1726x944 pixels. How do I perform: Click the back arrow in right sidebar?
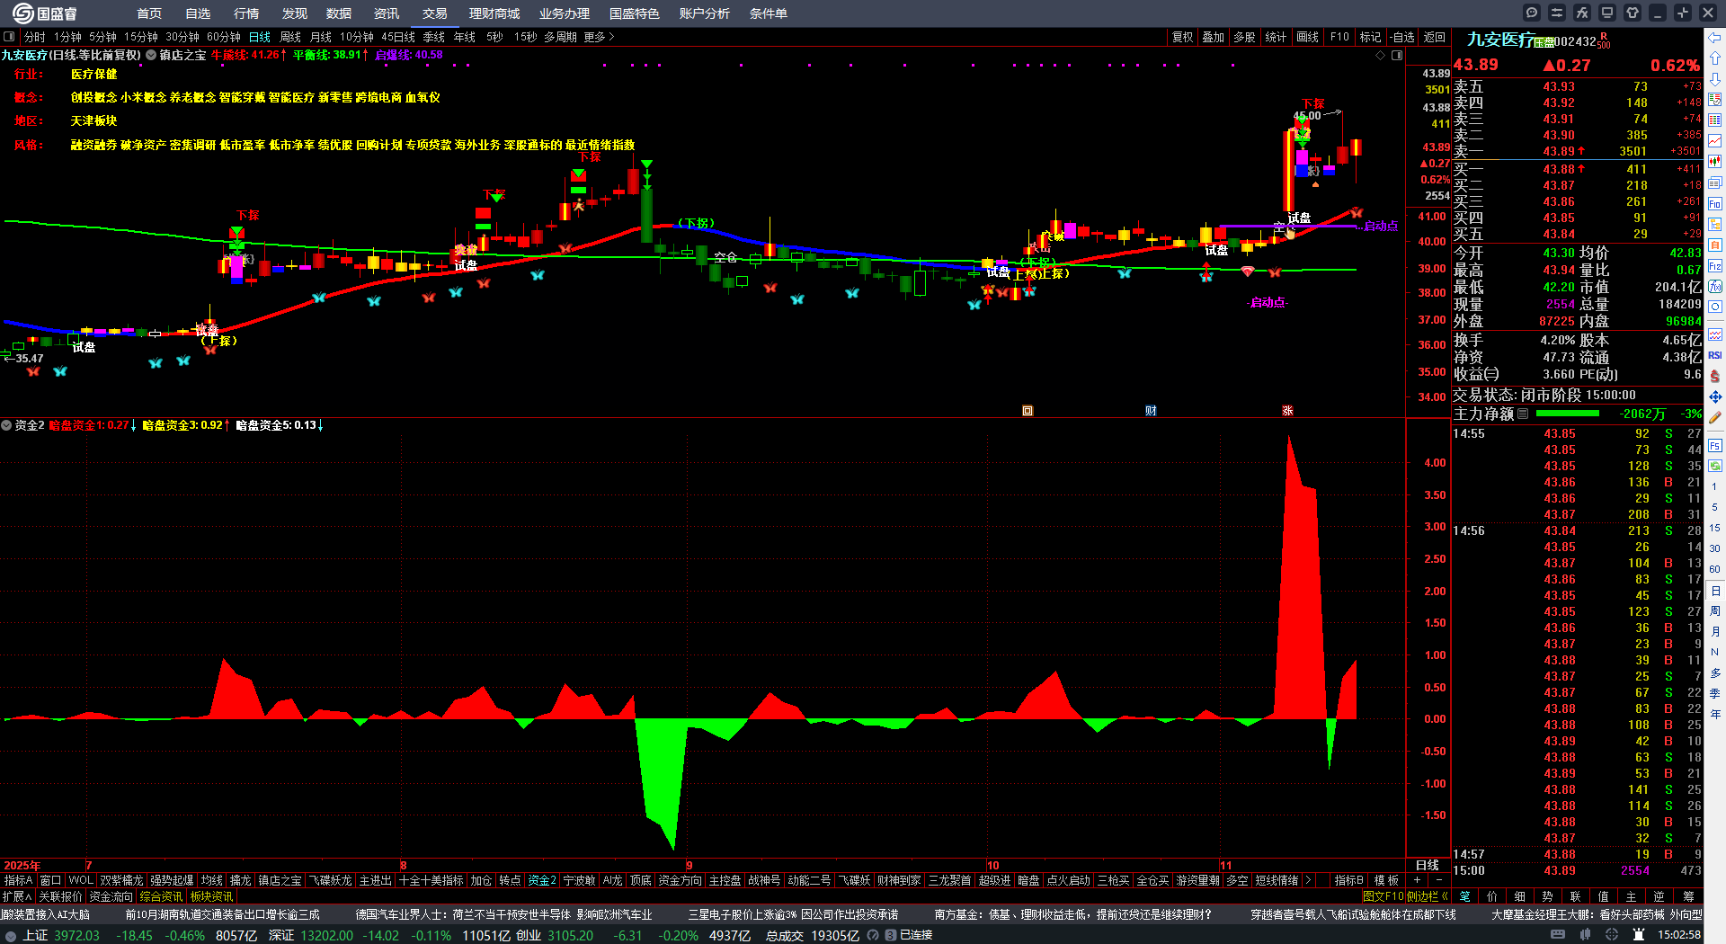pyautogui.click(x=1715, y=38)
